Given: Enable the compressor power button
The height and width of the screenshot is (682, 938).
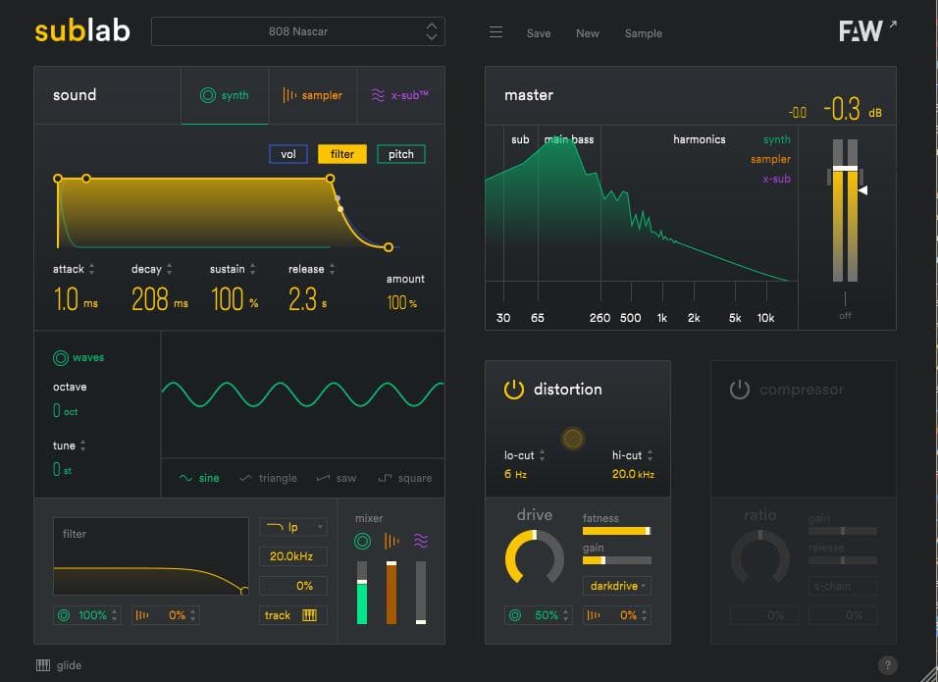Looking at the screenshot, I should click(740, 390).
